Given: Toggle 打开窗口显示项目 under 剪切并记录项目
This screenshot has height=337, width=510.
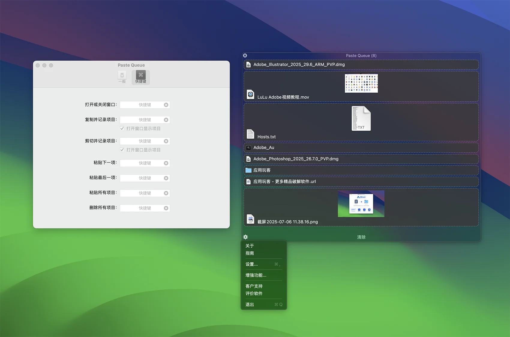Looking at the screenshot, I should tap(122, 150).
